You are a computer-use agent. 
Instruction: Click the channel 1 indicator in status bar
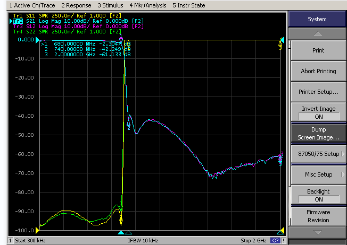coord(10,240)
